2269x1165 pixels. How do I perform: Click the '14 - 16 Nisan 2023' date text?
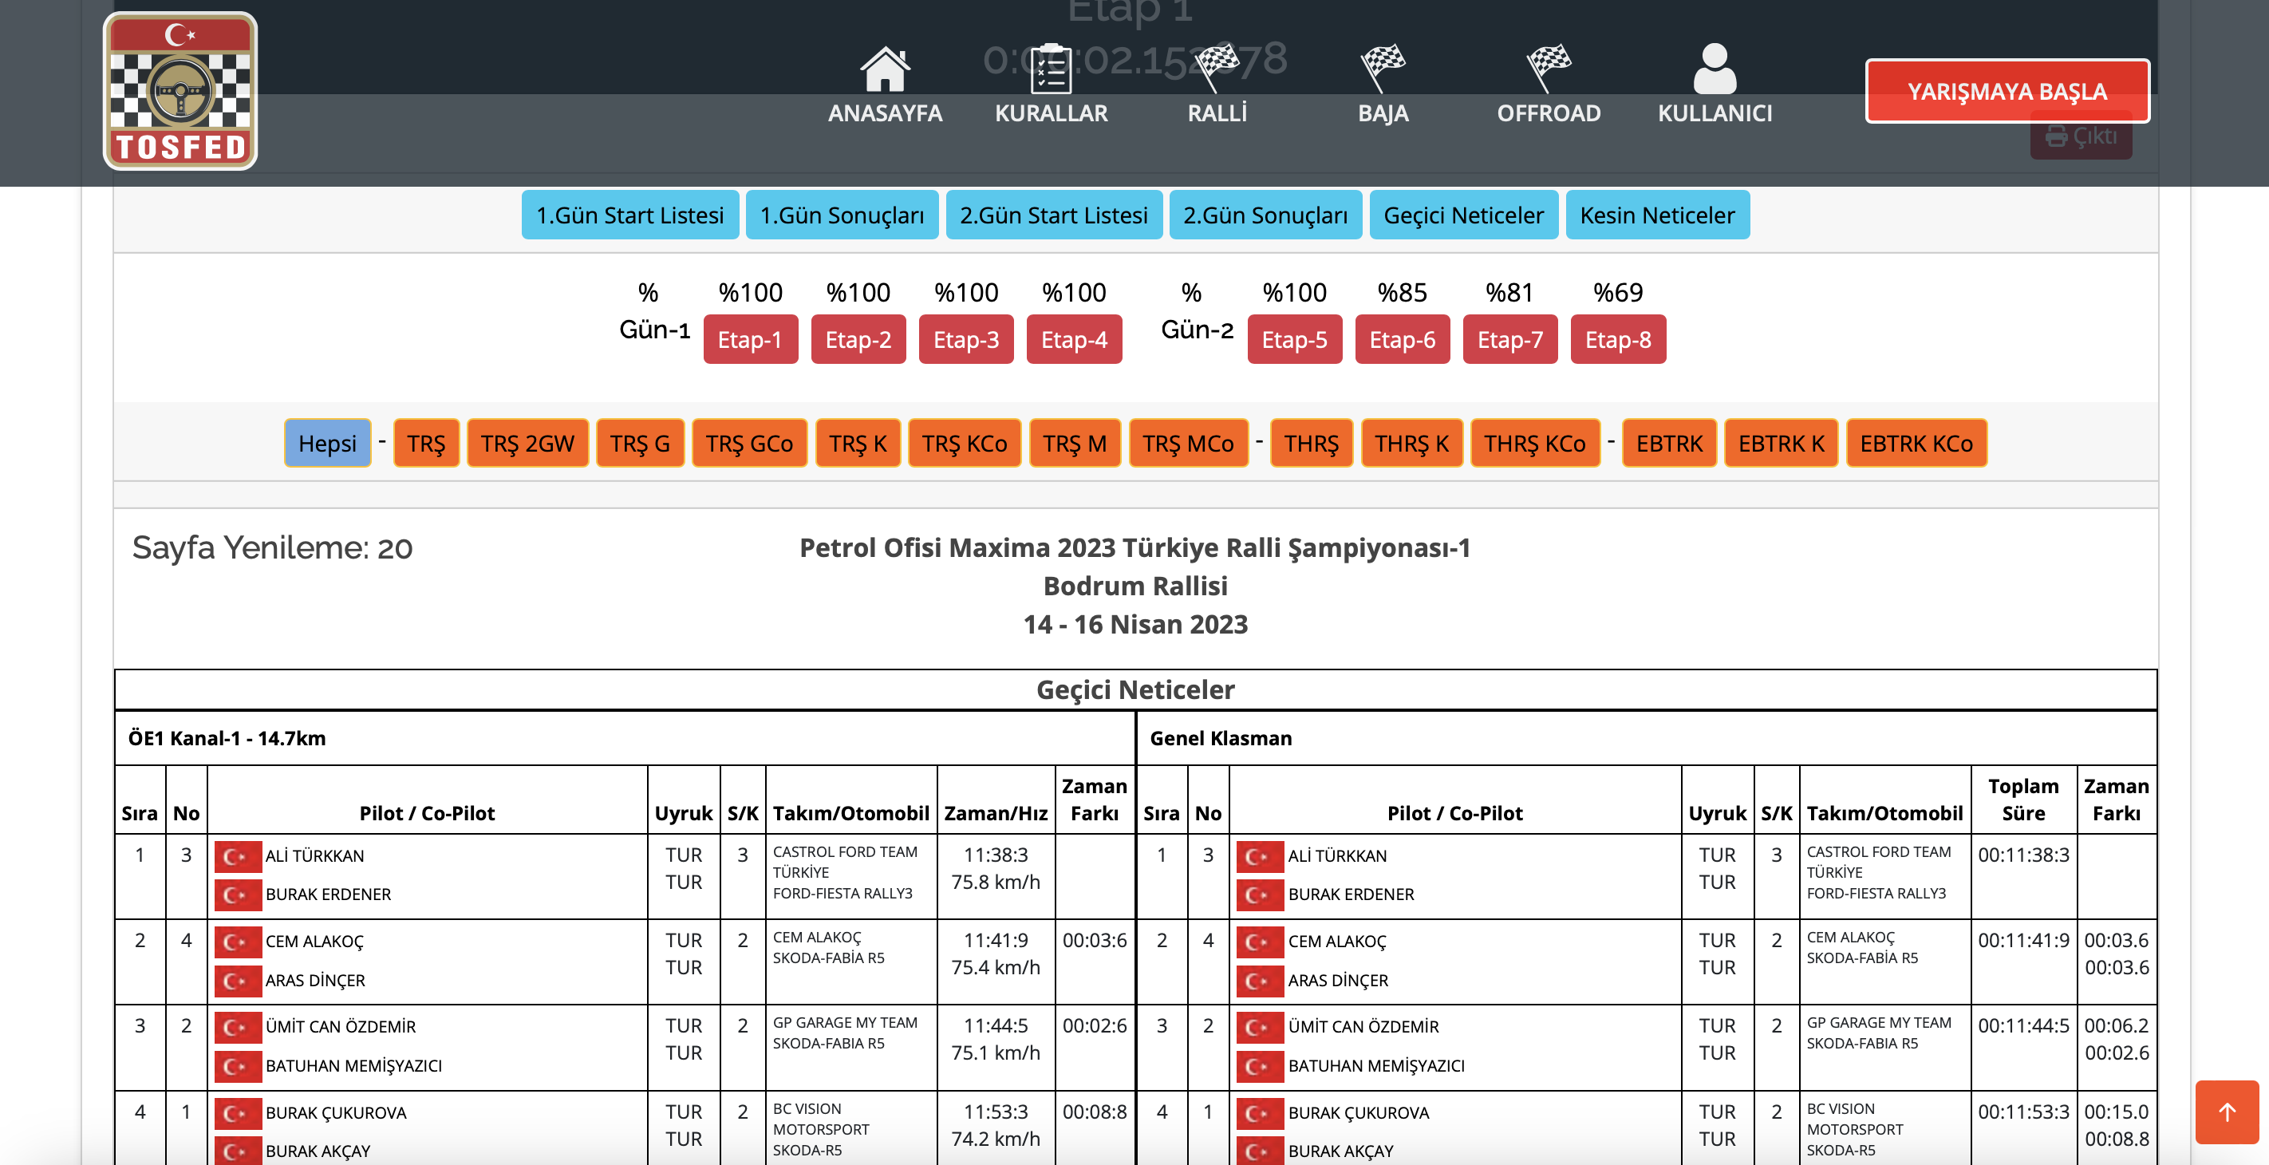click(1134, 625)
